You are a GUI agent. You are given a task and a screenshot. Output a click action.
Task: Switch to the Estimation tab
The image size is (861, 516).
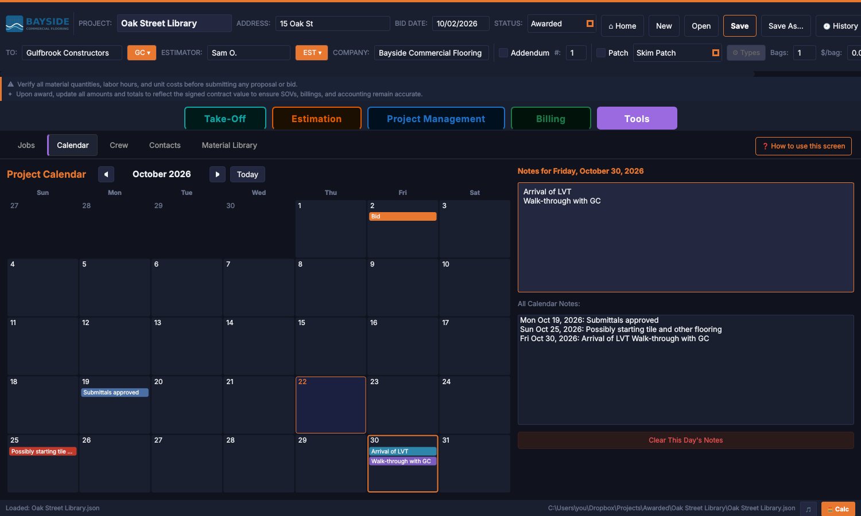pyautogui.click(x=316, y=119)
